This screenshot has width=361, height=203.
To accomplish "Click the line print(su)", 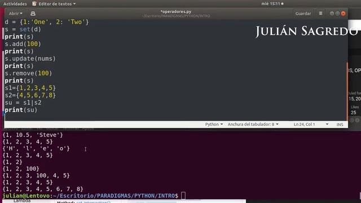I will pyautogui.click(x=21, y=110).
